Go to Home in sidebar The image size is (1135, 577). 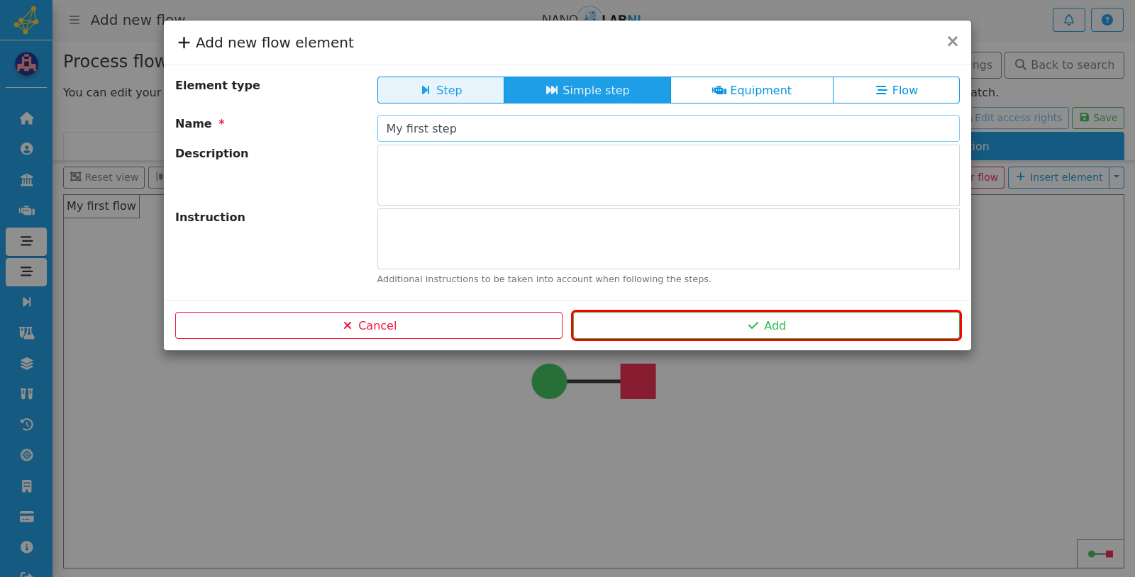point(26,118)
